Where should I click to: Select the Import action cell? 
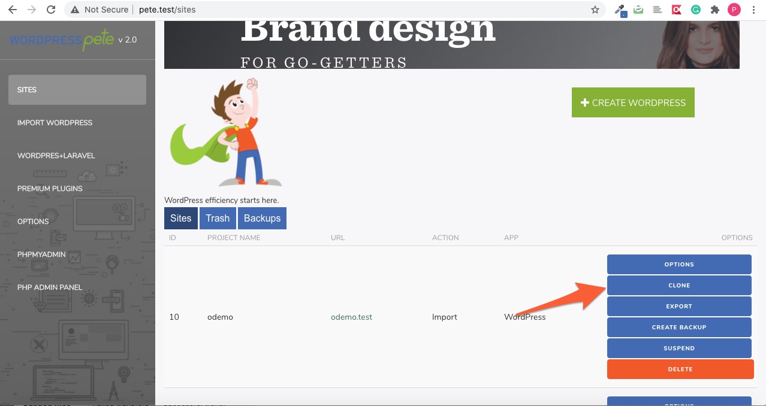pos(445,317)
